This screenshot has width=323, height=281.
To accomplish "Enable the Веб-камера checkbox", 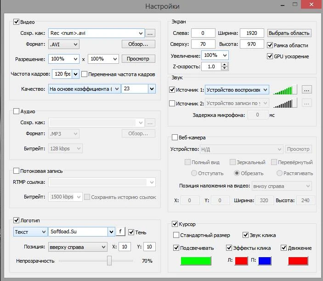I will coord(175,138).
